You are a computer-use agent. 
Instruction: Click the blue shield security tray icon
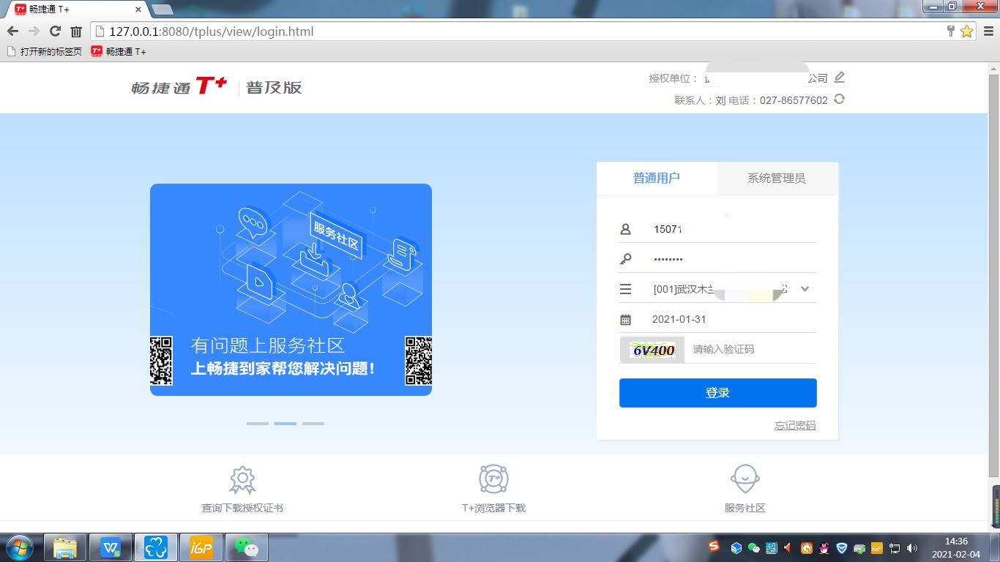(842, 547)
